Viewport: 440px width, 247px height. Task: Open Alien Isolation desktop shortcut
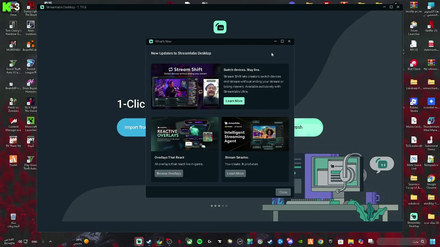(31, 28)
